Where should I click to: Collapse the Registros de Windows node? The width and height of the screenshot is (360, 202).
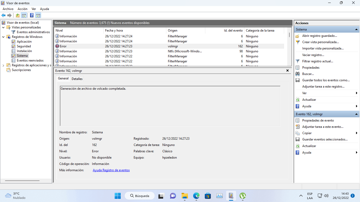tap(3, 37)
